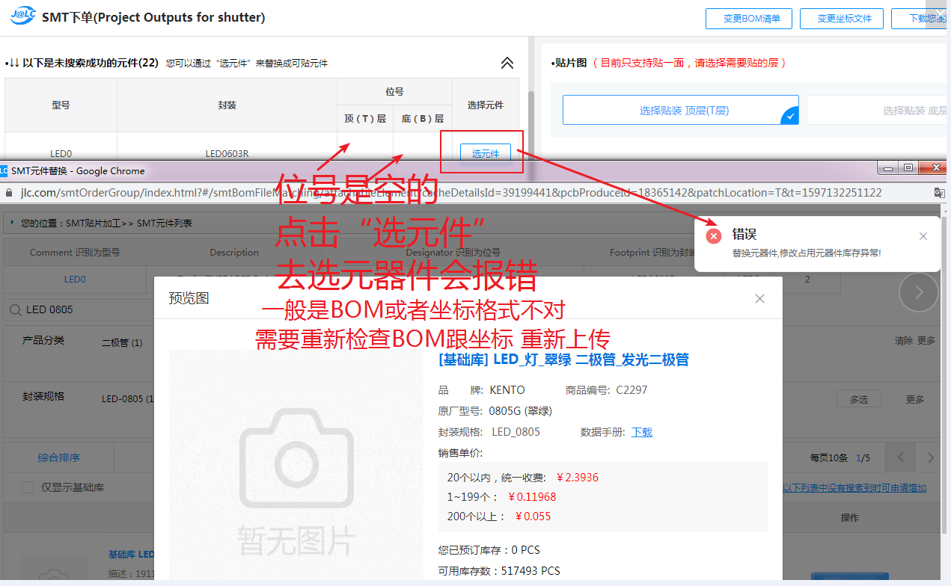Viewport: 951px width, 586px height.
Task: Click the Google Translate icon in address bar
Action: [940, 193]
